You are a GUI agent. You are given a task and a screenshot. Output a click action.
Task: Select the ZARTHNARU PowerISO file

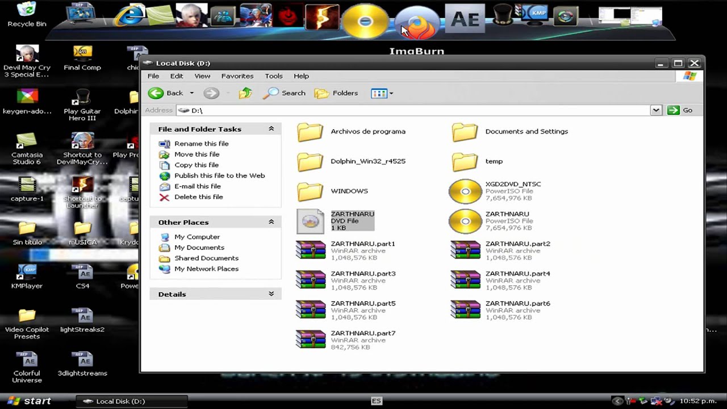(x=491, y=221)
